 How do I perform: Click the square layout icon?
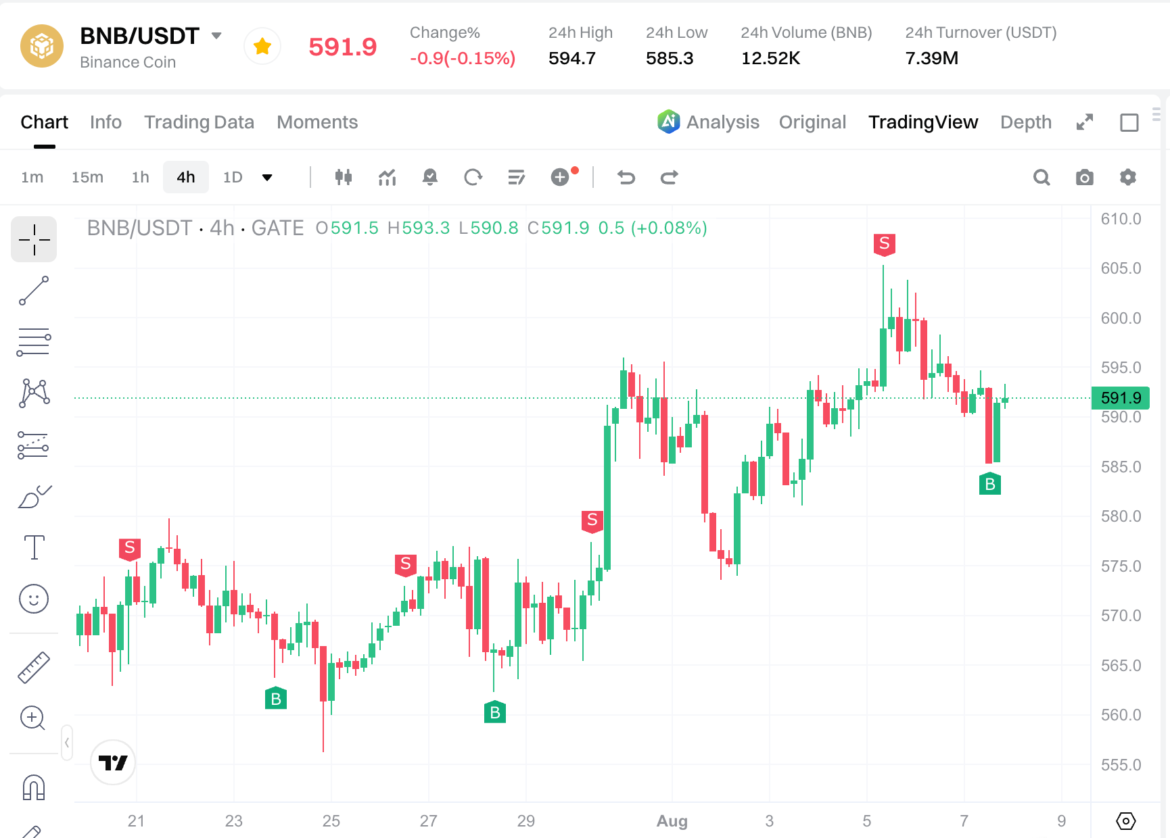(x=1129, y=122)
